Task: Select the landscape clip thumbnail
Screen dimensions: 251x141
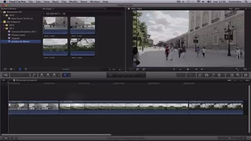Action: (55, 47)
